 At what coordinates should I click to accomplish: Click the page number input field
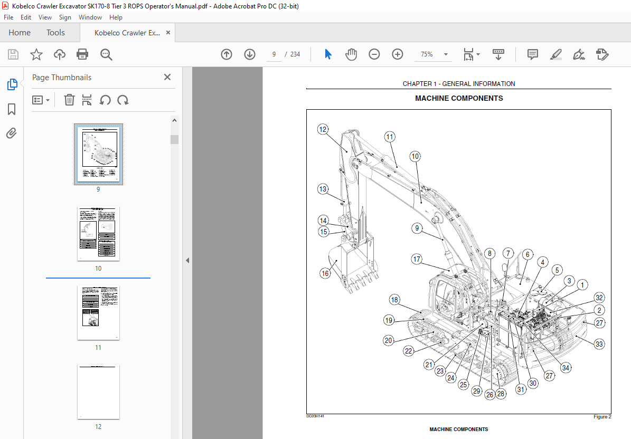tap(274, 54)
